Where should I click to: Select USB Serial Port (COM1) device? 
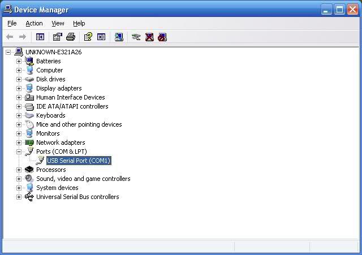tap(79, 161)
